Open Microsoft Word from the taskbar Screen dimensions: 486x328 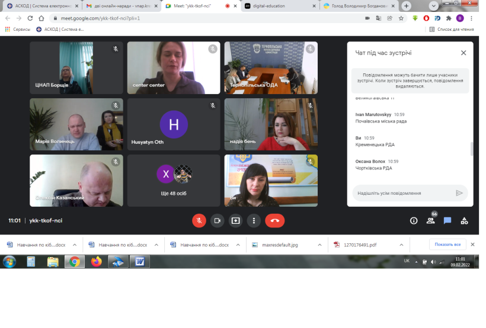click(140, 262)
